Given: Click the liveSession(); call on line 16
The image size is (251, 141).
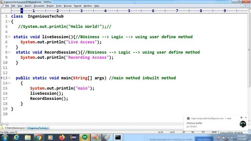Looking at the screenshot, I should 47,93.
